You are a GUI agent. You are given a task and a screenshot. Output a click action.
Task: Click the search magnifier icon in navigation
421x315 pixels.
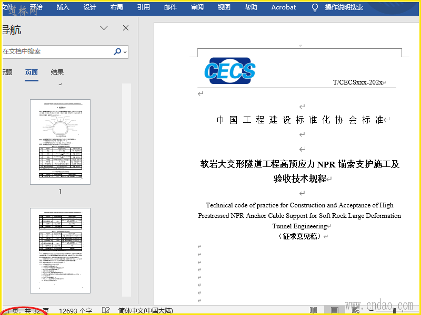pyautogui.click(x=117, y=51)
